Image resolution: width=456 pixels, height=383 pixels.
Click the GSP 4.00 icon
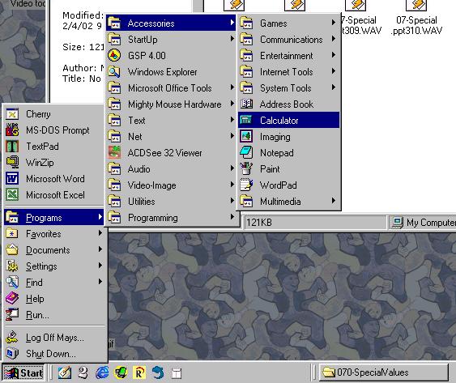coord(114,55)
